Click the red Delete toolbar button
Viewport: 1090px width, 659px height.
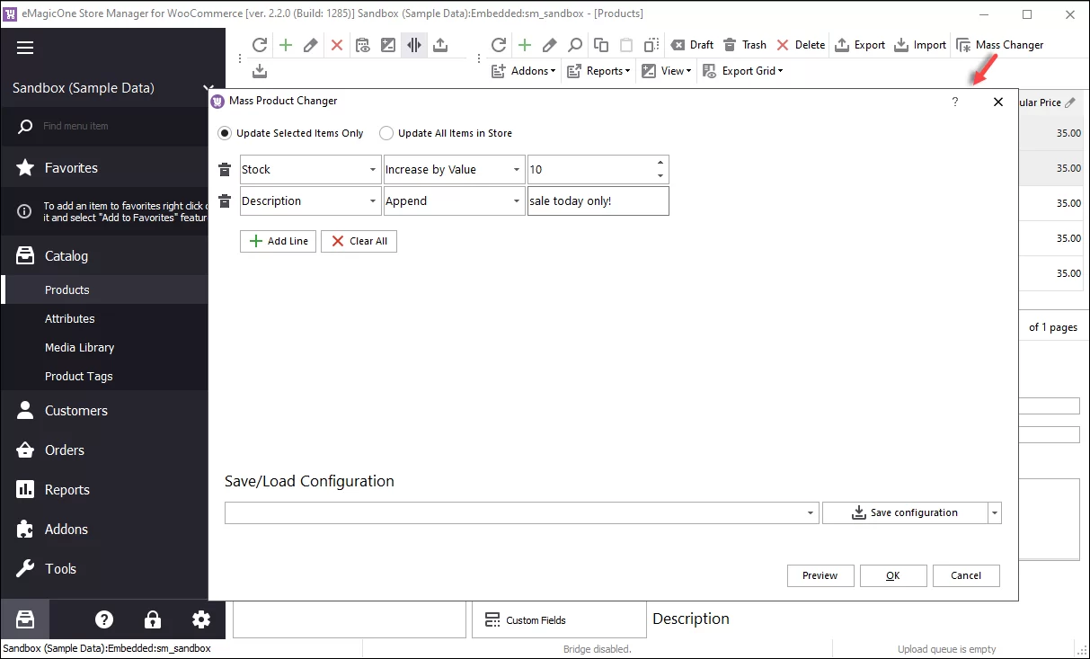801,45
